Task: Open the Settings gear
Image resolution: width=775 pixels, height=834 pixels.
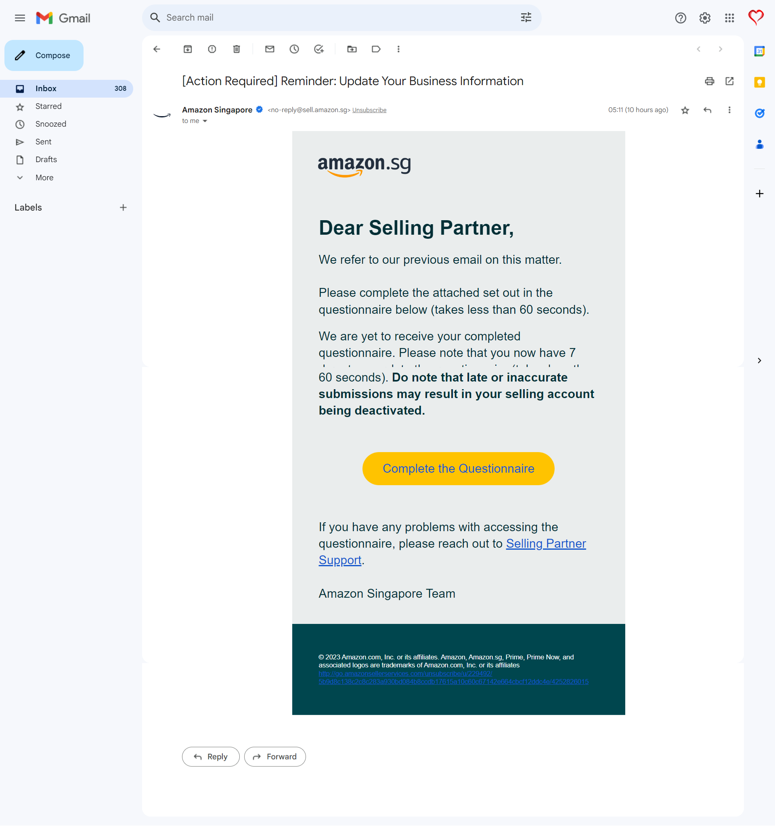Action: pyautogui.click(x=704, y=18)
